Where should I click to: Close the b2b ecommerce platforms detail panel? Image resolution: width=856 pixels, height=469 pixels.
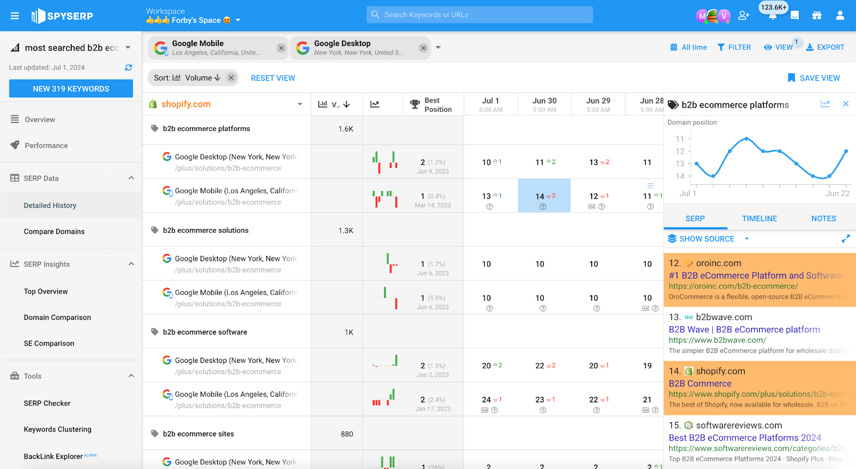click(846, 104)
